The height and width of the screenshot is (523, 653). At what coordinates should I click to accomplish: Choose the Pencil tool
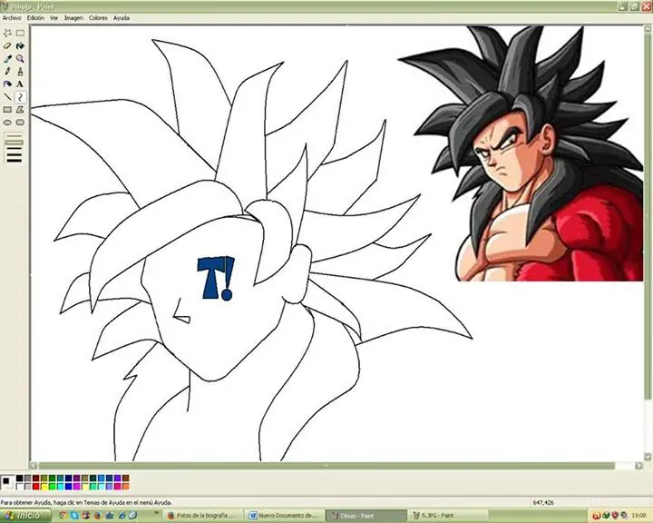pyautogui.click(x=7, y=72)
